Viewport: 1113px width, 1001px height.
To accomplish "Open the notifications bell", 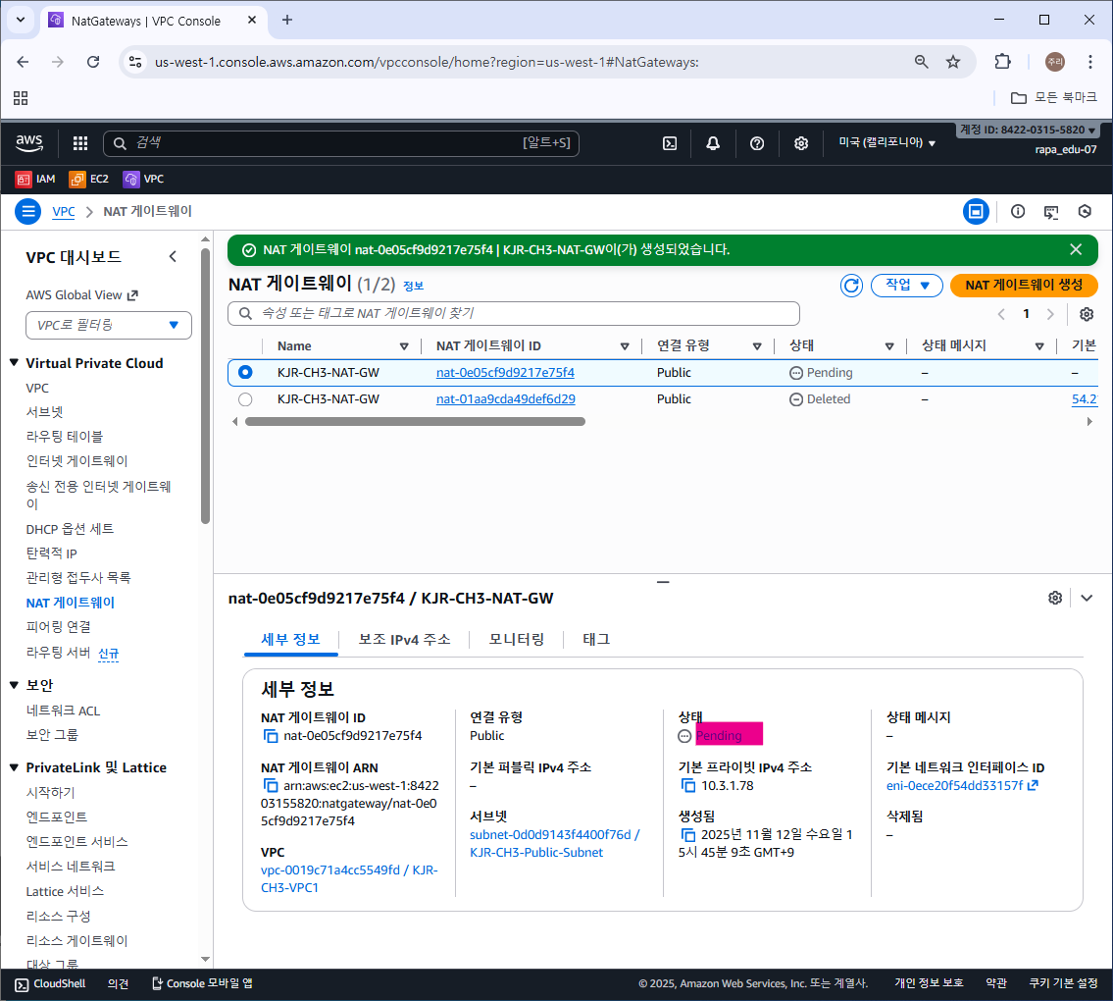I will click(713, 143).
